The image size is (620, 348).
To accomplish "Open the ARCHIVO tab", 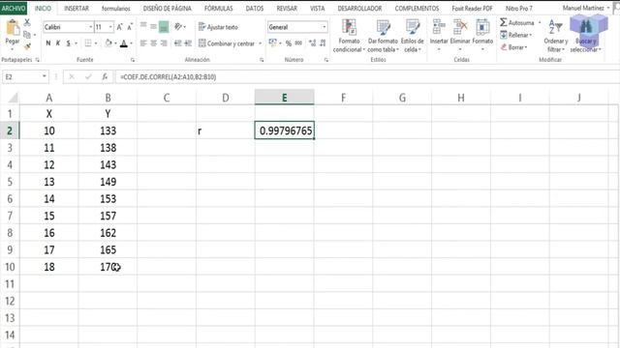I will coord(14,8).
